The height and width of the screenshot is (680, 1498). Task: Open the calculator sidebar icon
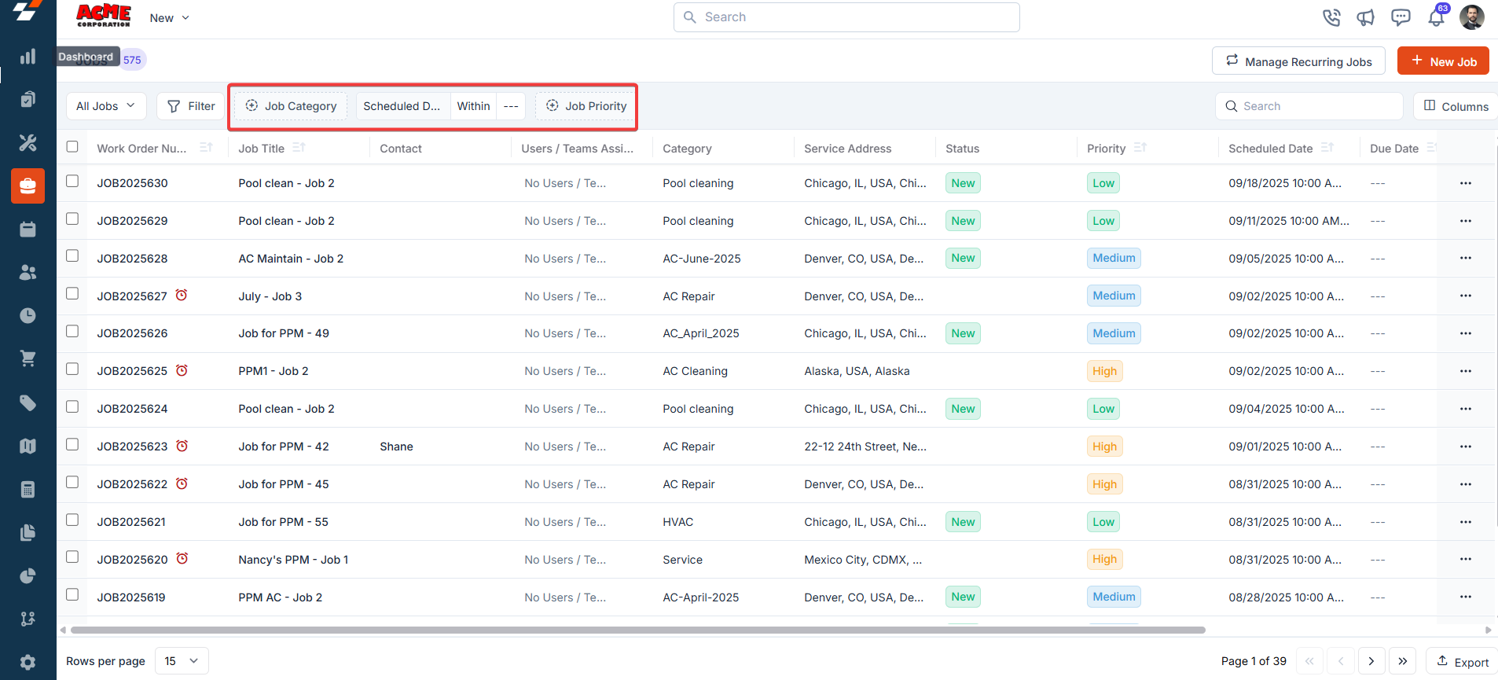[x=28, y=490]
